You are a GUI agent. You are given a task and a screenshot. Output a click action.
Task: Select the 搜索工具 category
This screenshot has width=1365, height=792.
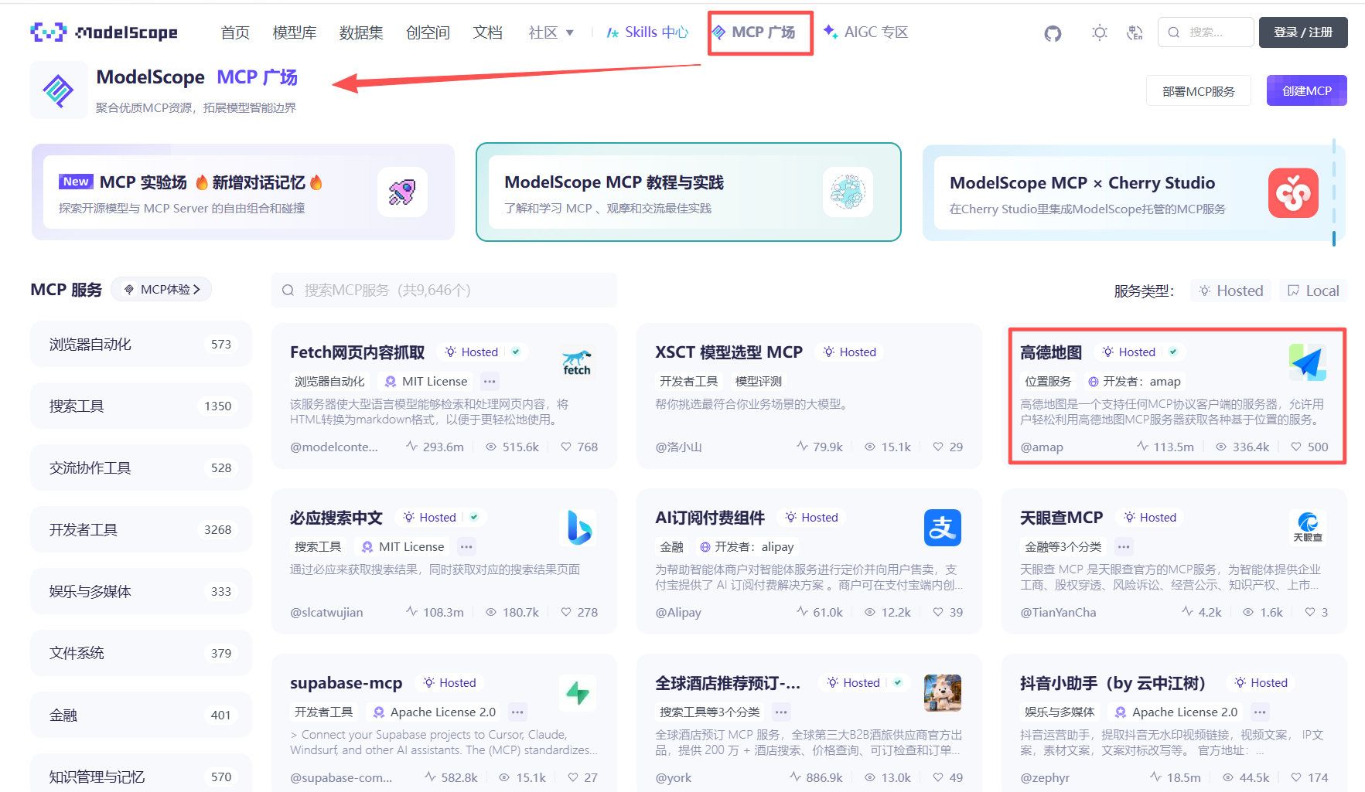(141, 406)
